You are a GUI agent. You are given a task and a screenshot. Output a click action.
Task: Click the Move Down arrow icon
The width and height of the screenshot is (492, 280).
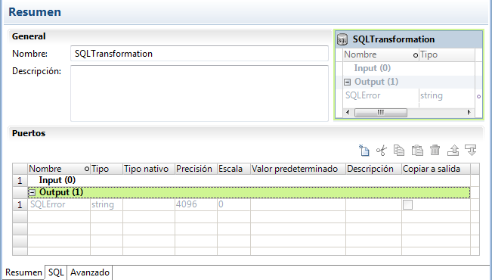[x=471, y=150]
